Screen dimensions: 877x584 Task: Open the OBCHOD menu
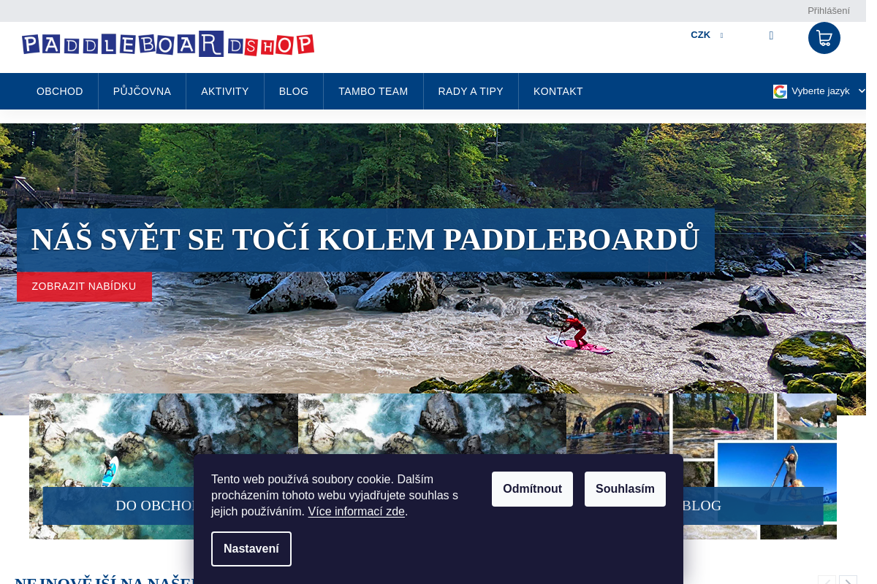pos(60,91)
